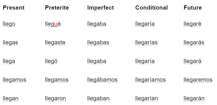Open the word llegaremos

[x=198, y=80]
